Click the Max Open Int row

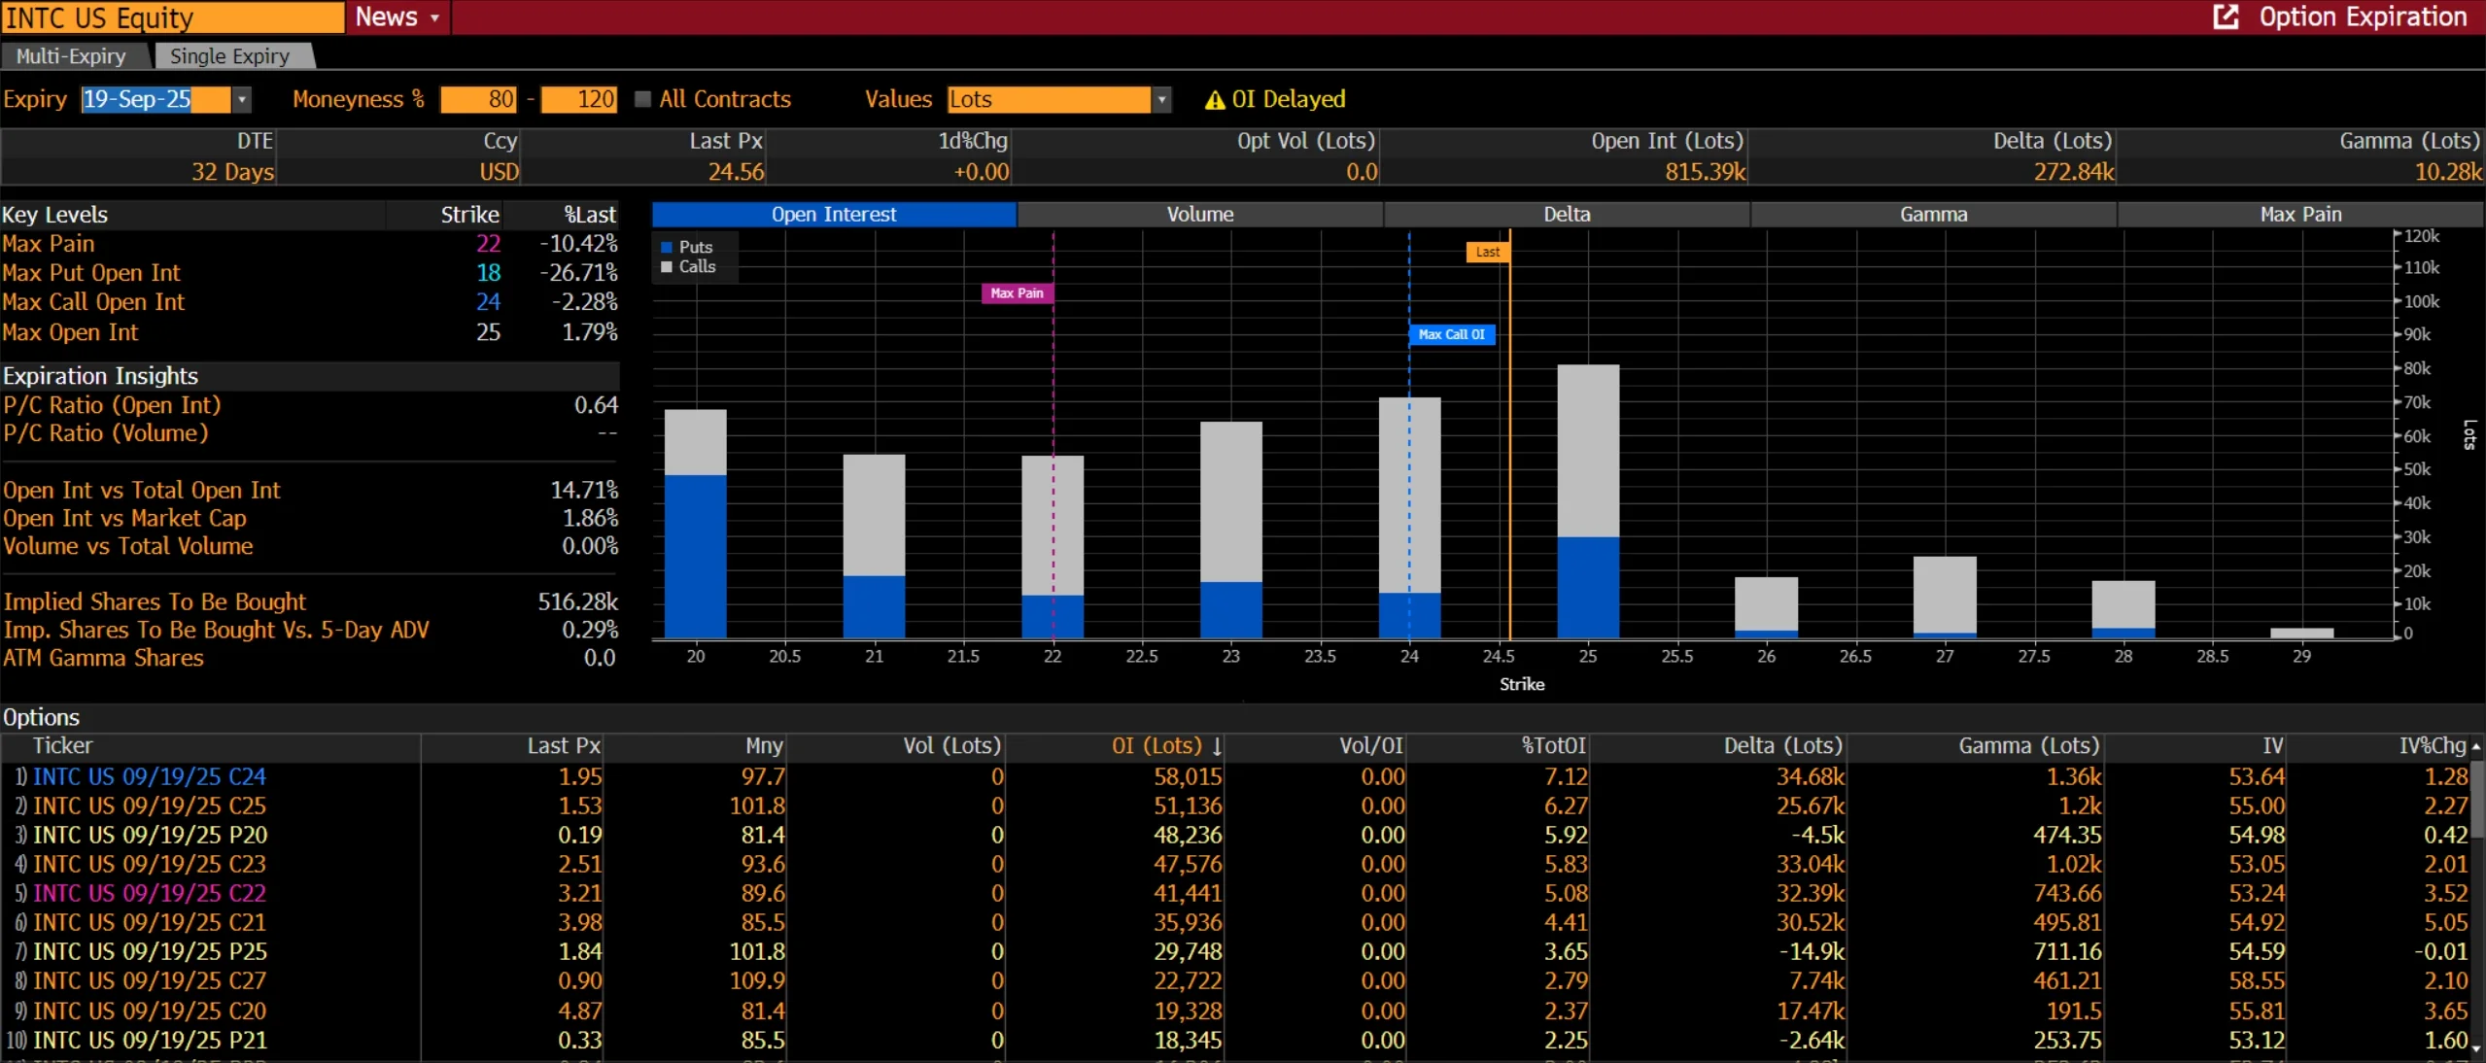click(310, 333)
